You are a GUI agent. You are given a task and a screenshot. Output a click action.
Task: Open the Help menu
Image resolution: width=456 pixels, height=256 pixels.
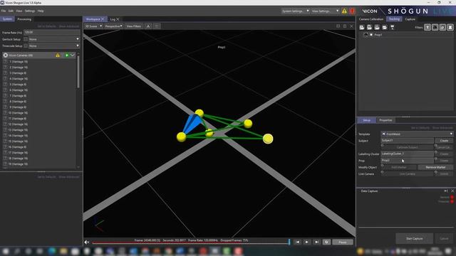[x=41, y=11]
